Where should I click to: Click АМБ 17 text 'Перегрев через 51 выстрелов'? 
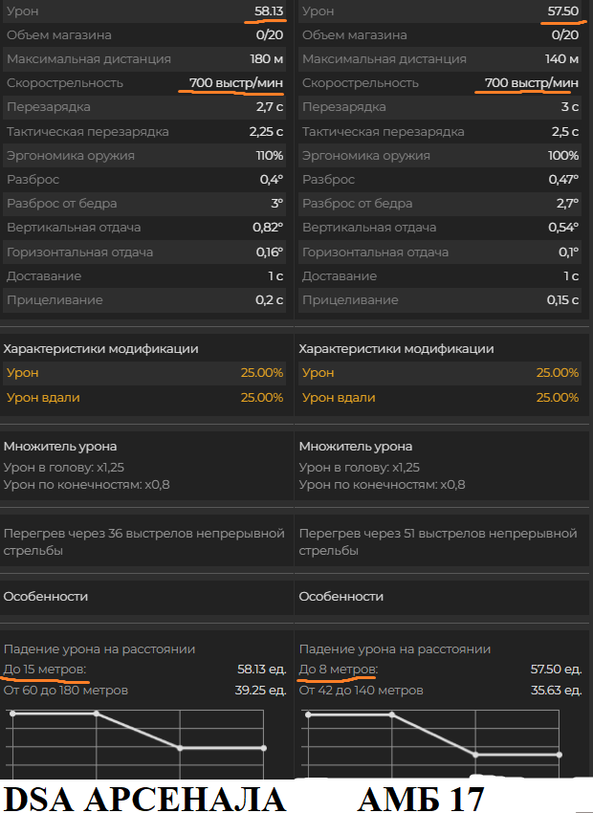point(391,533)
